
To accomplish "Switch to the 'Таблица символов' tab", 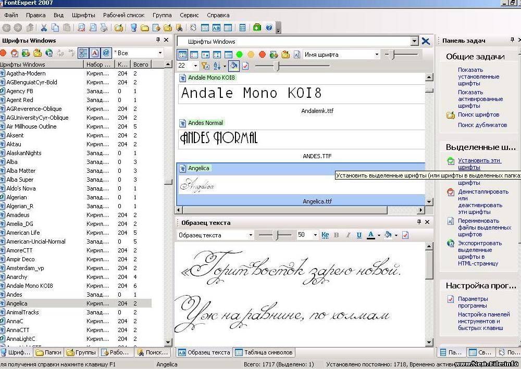I will (x=267, y=352).
